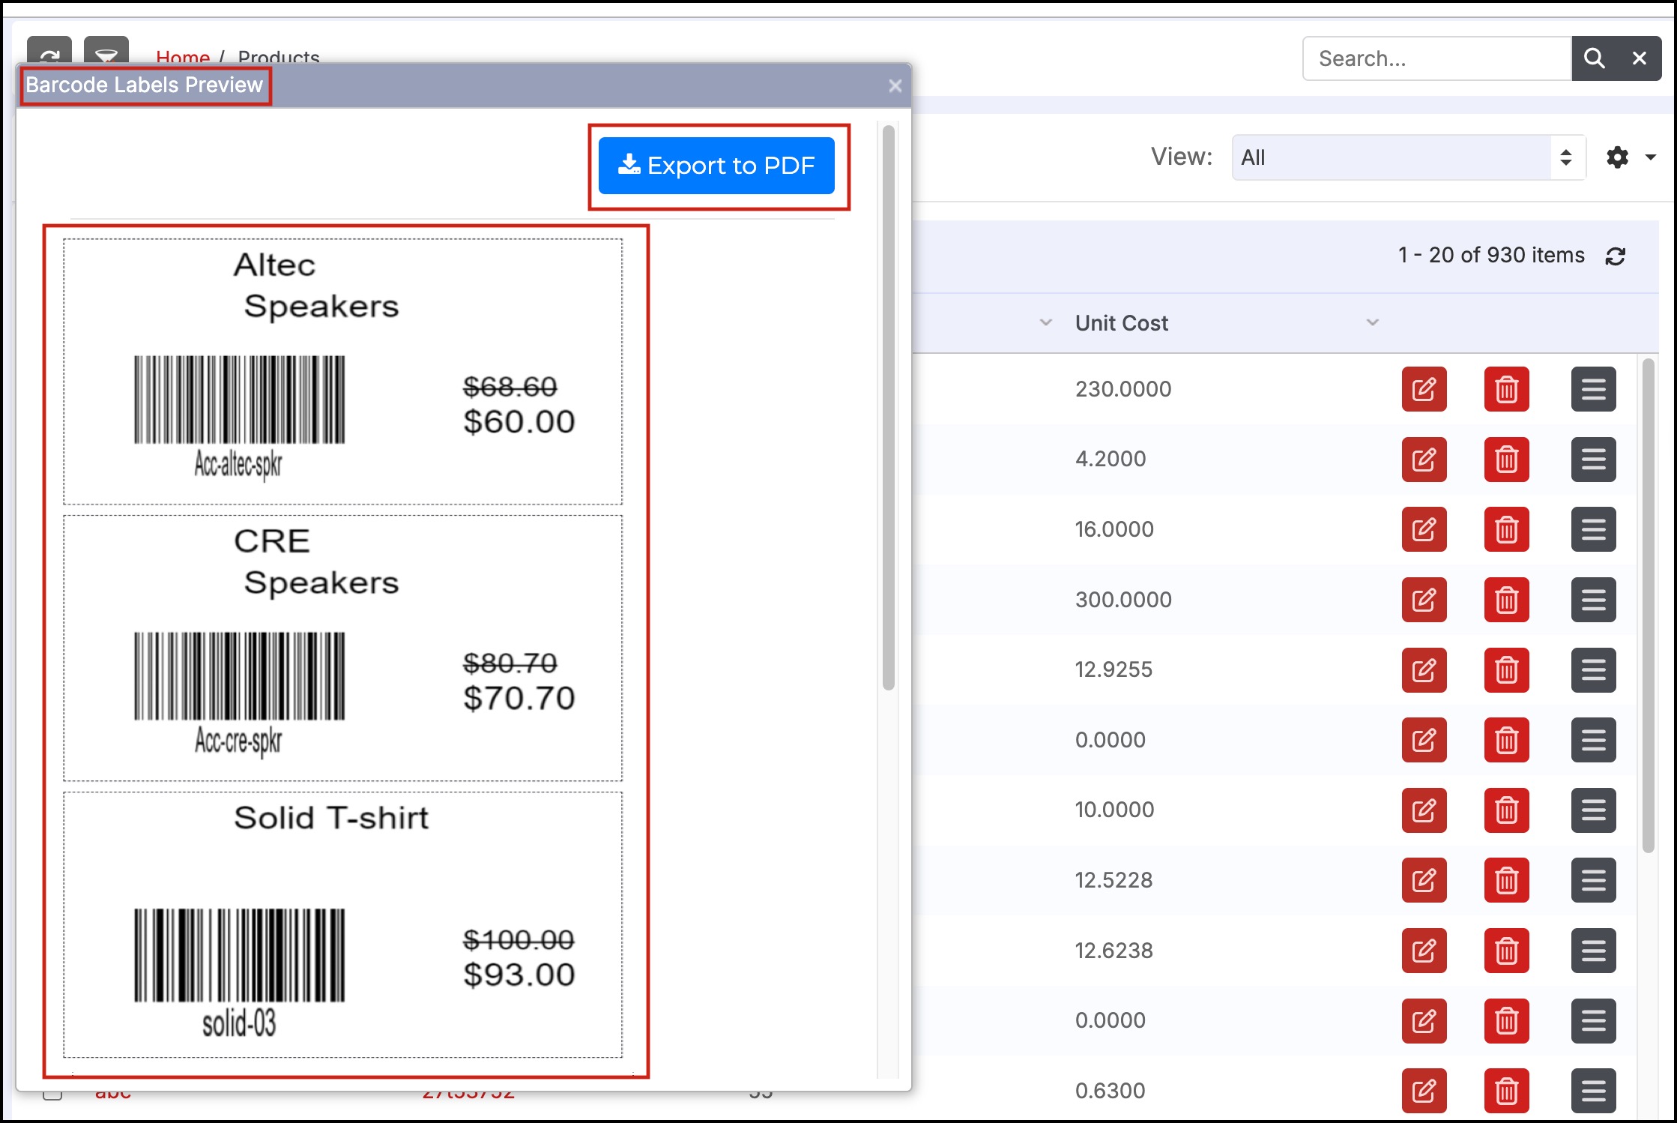The width and height of the screenshot is (1677, 1123).
Task: Expand the Unit Cost column chevron
Action: pyautogui.click(x=1372, y=322)
